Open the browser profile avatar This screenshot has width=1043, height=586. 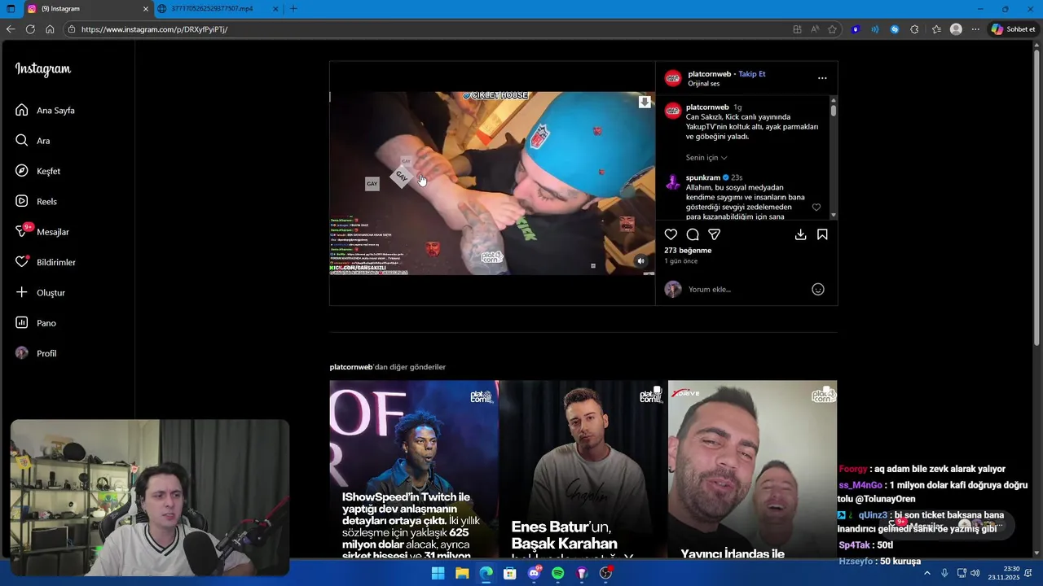click(956, 29)
